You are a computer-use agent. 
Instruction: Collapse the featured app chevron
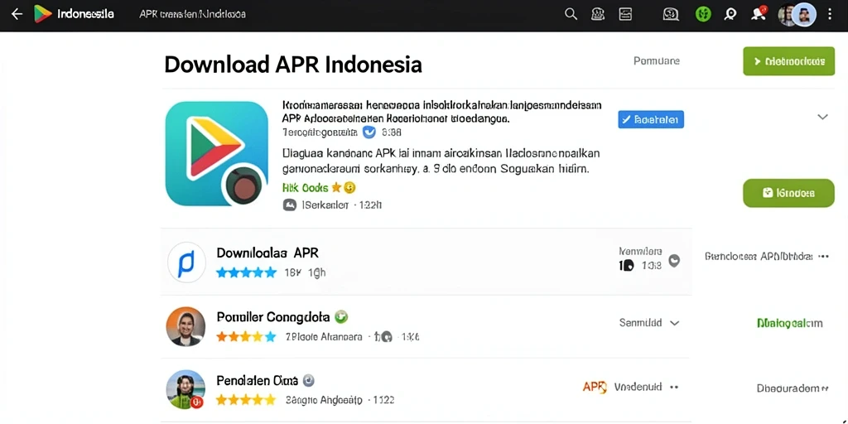coord(822,117)
